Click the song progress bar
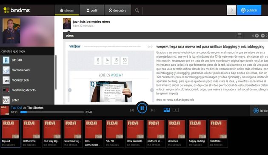 pyautogui.click(x=52, y=112)
